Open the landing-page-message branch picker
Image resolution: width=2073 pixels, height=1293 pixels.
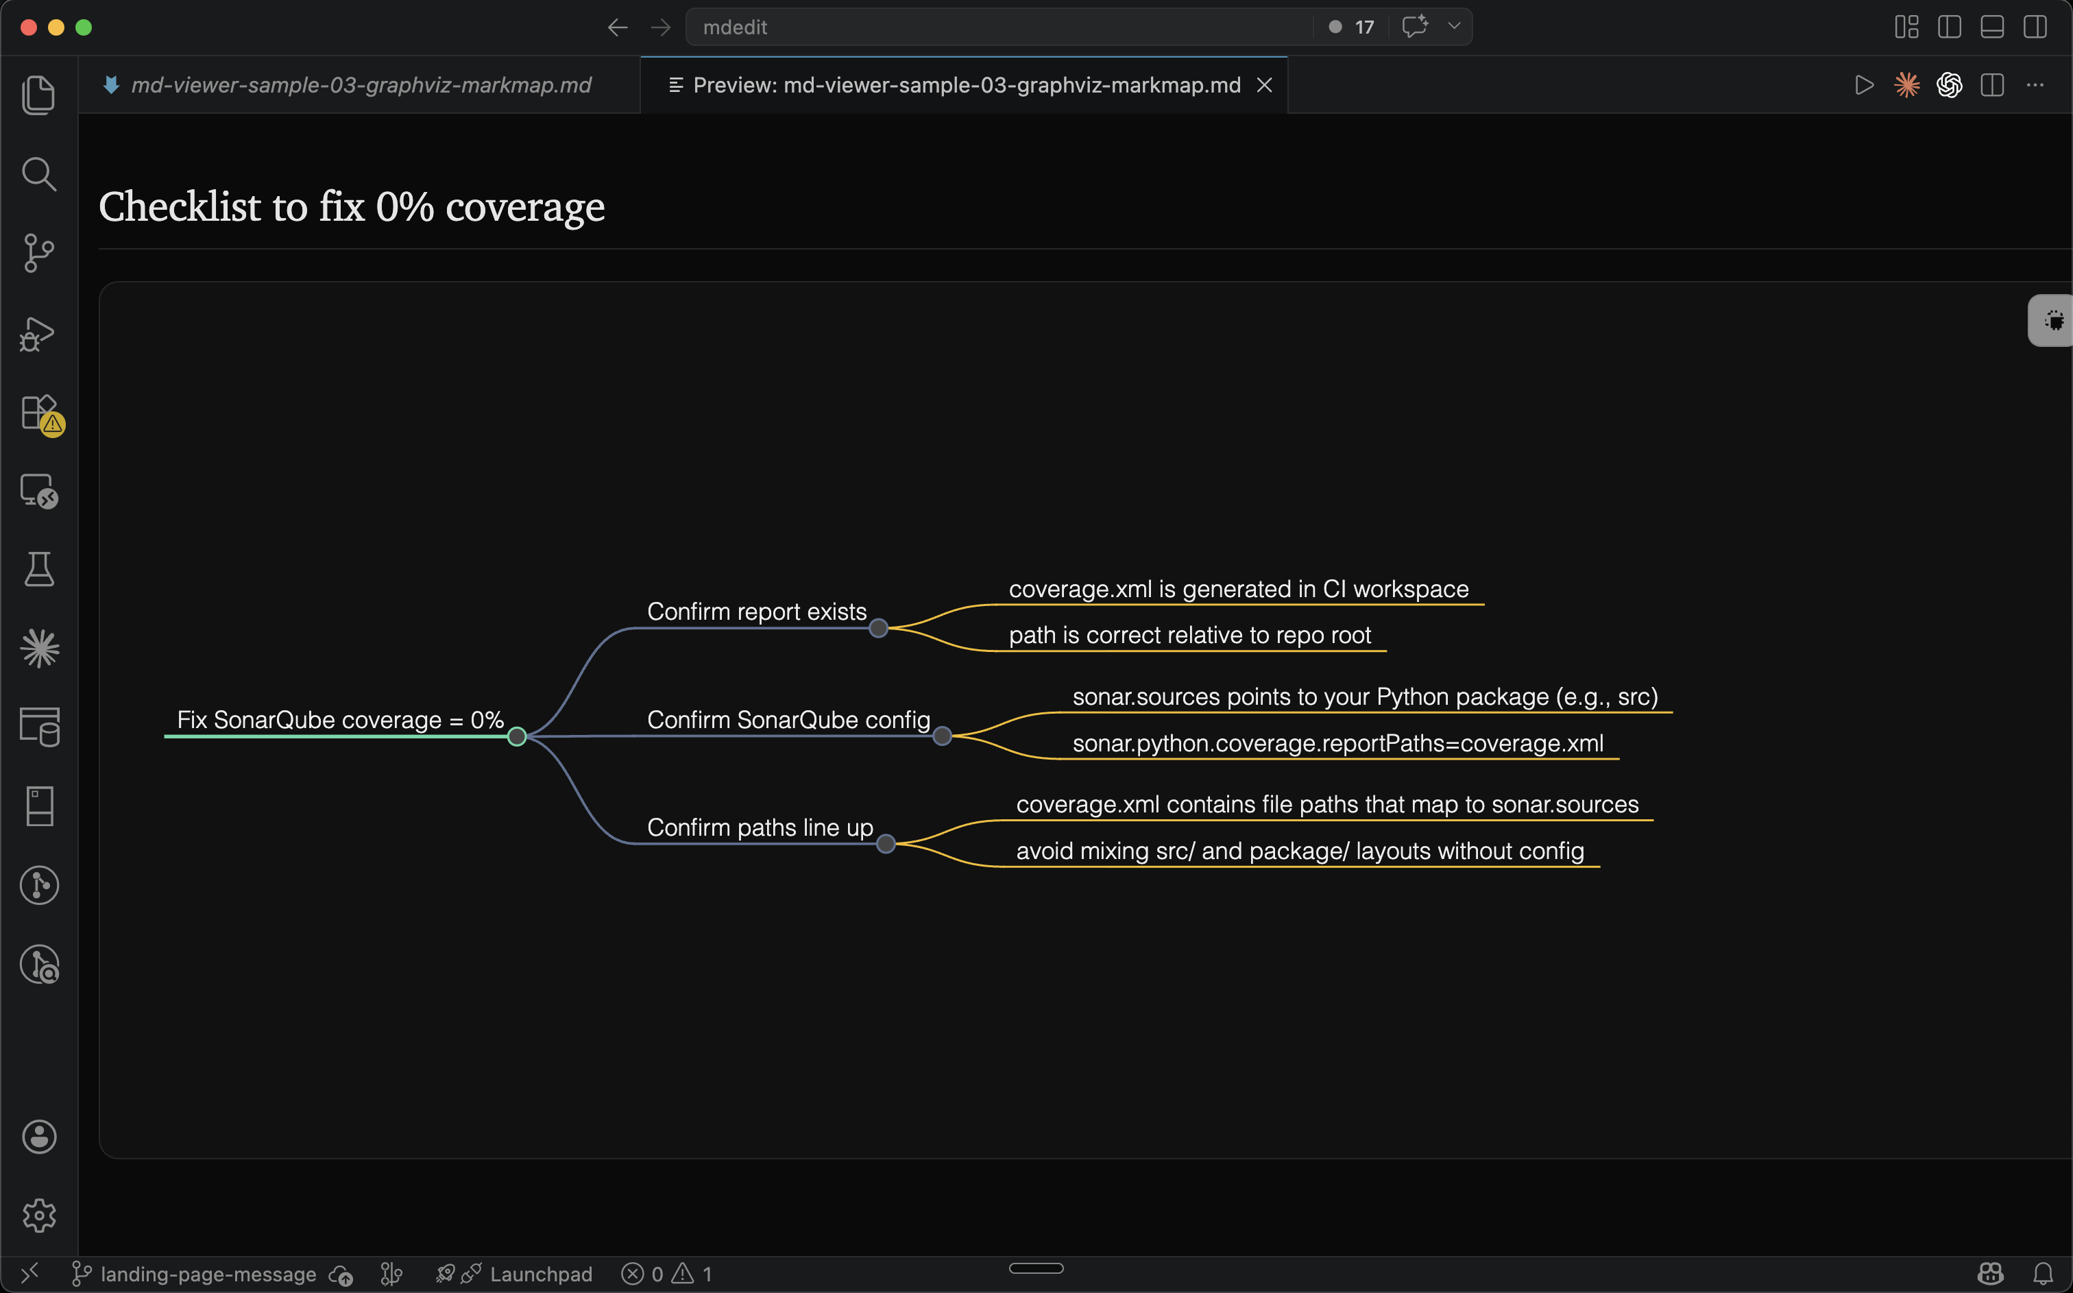pos(194,1274)
